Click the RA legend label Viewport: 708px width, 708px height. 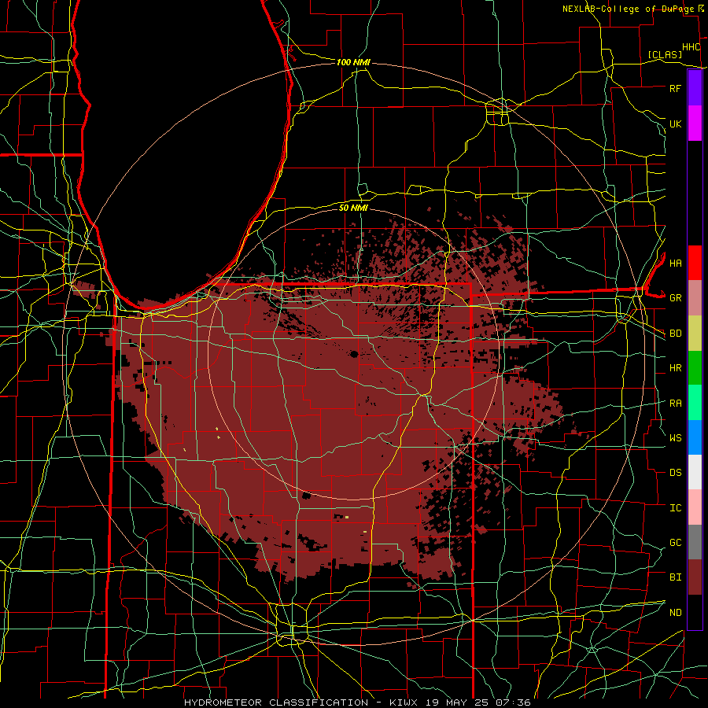point(676,404)
